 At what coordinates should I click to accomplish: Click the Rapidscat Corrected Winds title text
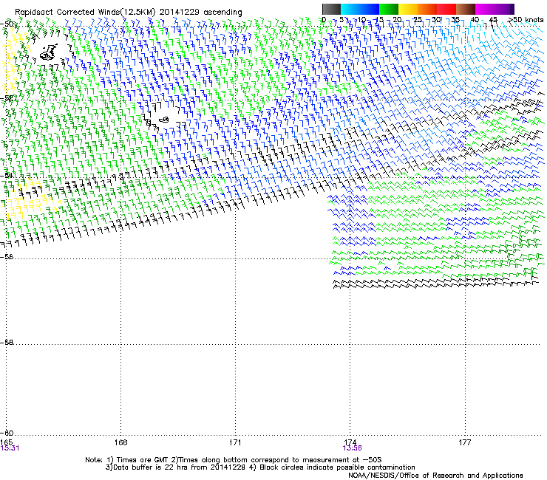click(129, 12)
